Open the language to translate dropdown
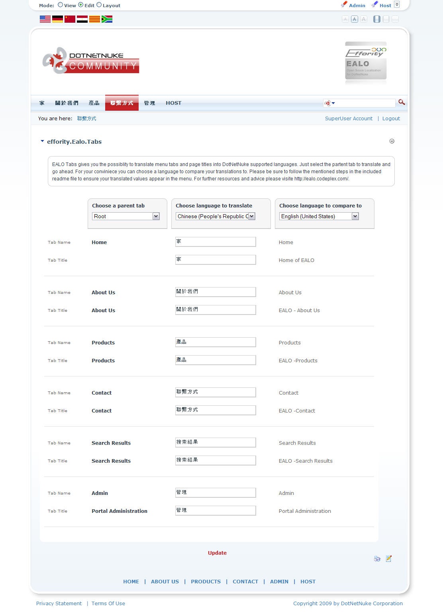Viewport: 443px width, 614px height. [216, 216]
